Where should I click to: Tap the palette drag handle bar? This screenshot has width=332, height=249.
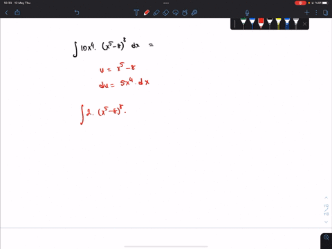pyautogui.click(x=234, y=24)
